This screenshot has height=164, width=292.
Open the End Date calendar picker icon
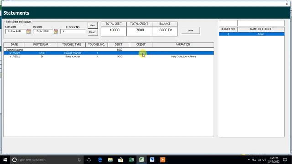(56, 31)
